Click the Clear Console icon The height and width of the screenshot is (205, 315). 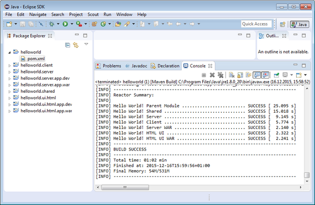point(232,75)
